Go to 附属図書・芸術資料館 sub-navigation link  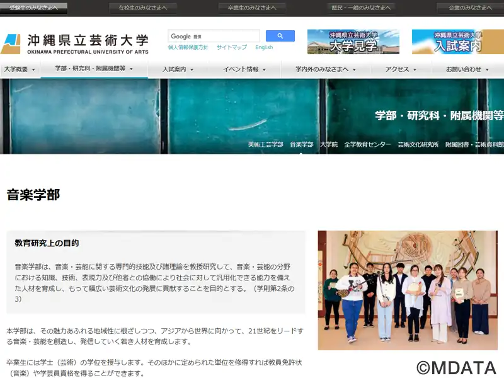tap(474, 145)
